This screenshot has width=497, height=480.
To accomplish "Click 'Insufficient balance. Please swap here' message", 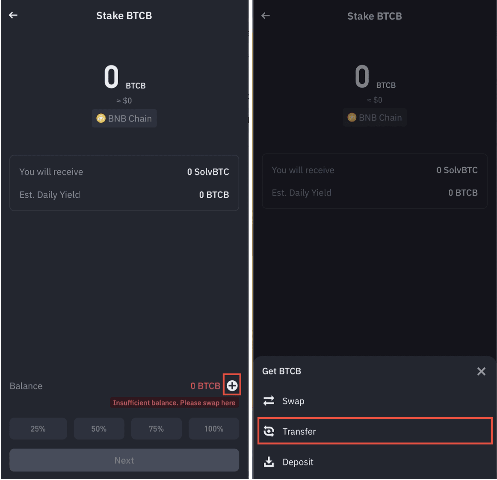I will [x=174, y=402].
